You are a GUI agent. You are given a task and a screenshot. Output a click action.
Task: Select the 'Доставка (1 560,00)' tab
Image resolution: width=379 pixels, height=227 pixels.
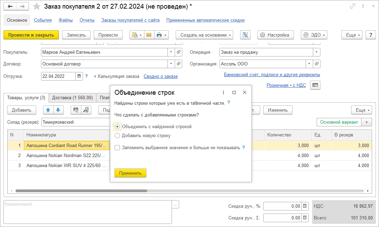(x=72, y=98)
